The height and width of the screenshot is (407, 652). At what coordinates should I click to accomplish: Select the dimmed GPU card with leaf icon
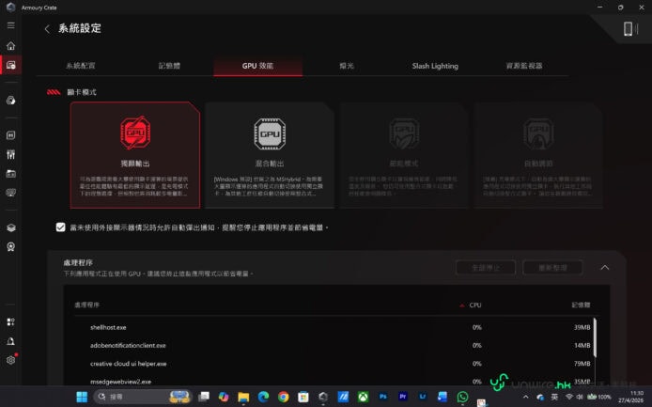pyautogui.click(x=404, y=155)
